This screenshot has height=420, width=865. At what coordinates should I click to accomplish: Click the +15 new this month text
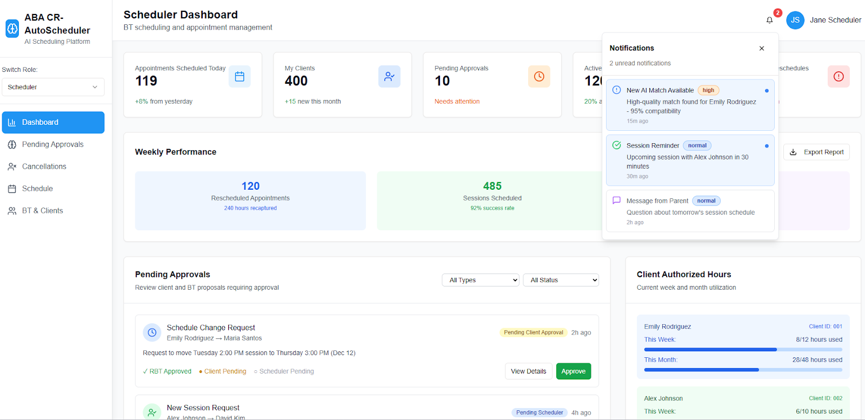(313, 102)
